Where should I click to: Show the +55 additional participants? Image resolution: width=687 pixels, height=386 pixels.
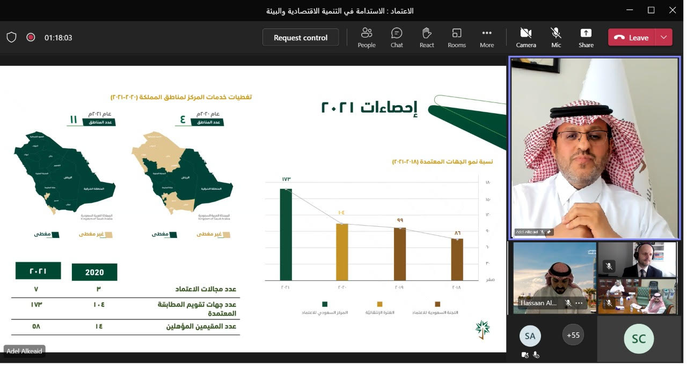click(x=573, y=335)
